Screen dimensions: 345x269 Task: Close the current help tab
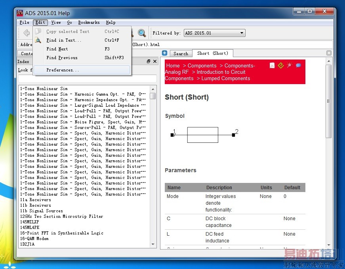pos(329,53)
